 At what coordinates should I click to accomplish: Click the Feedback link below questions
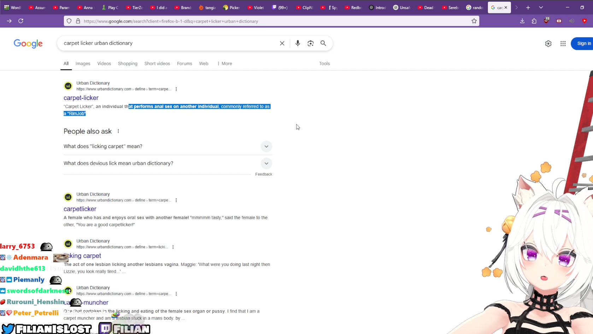pos(264,174)
